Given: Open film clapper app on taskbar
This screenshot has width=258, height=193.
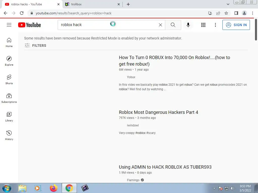Looking at the screenshot, I should pos(85,188).
